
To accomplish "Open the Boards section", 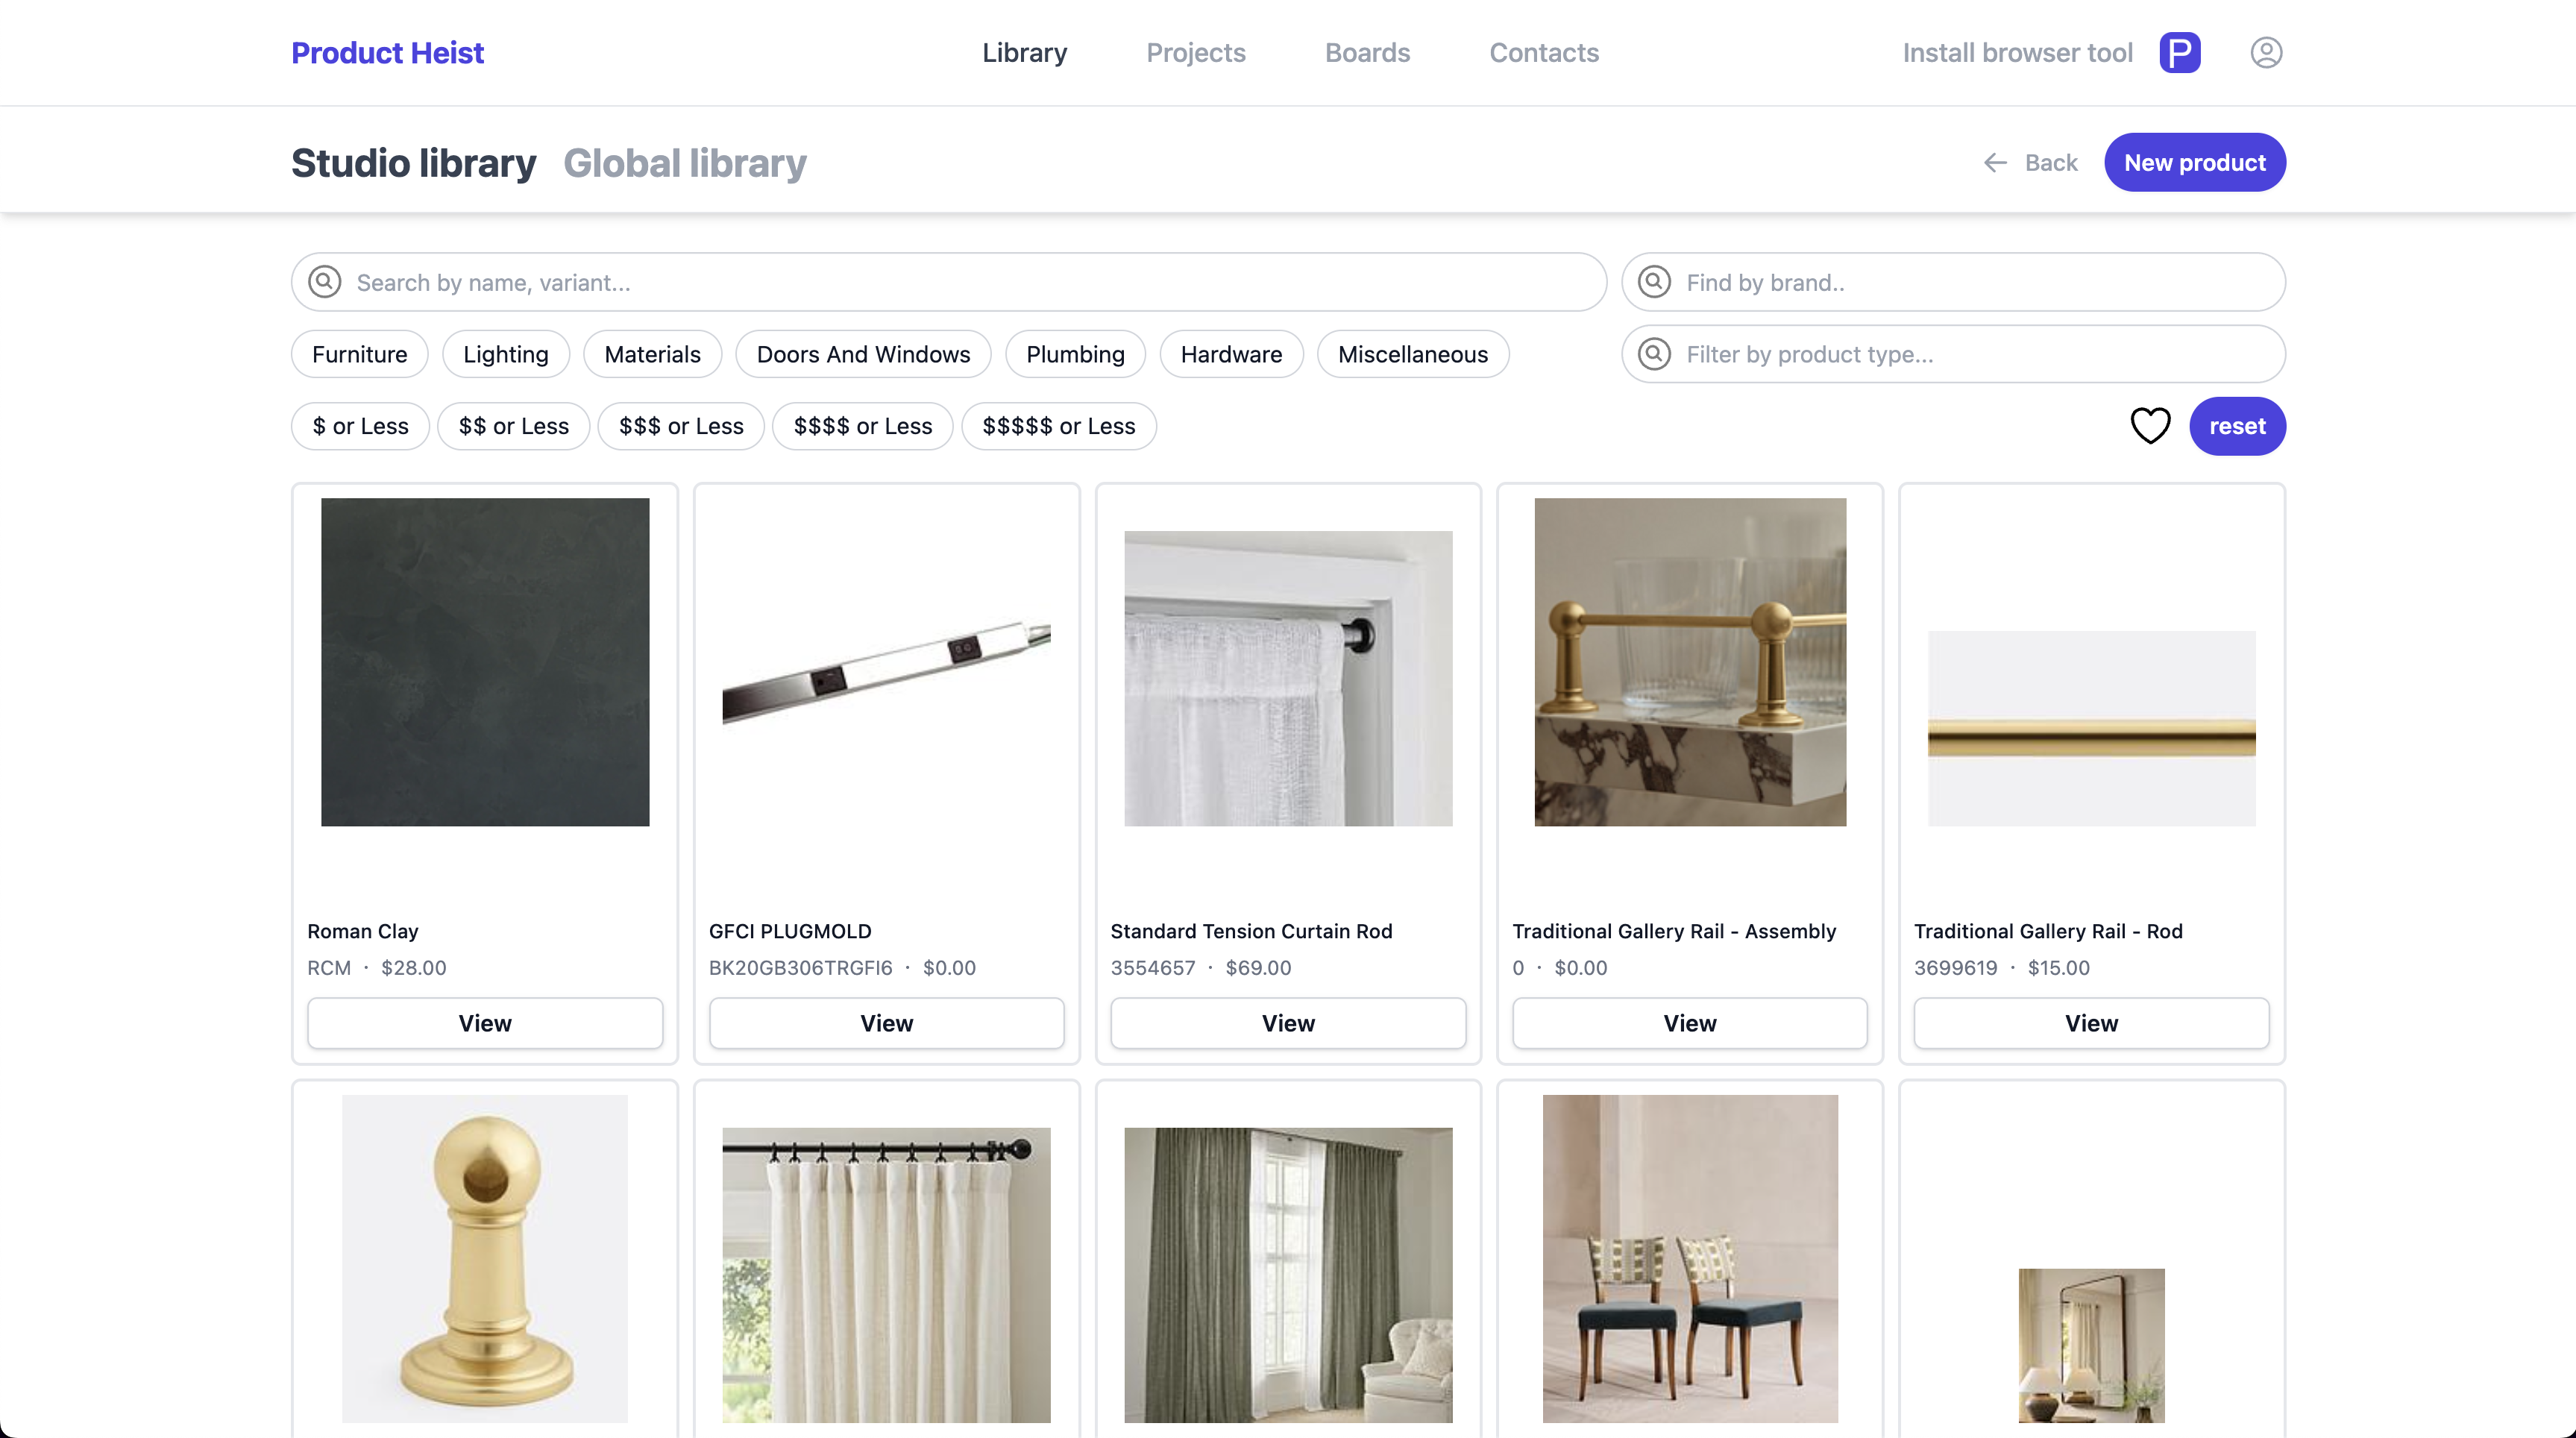I will click(x=1367, y=52).
